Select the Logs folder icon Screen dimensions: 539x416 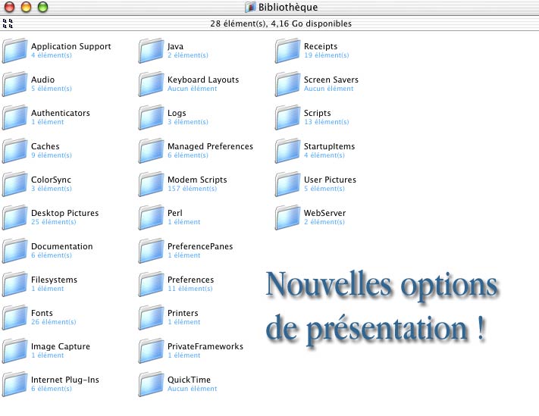tap(152, 117)
